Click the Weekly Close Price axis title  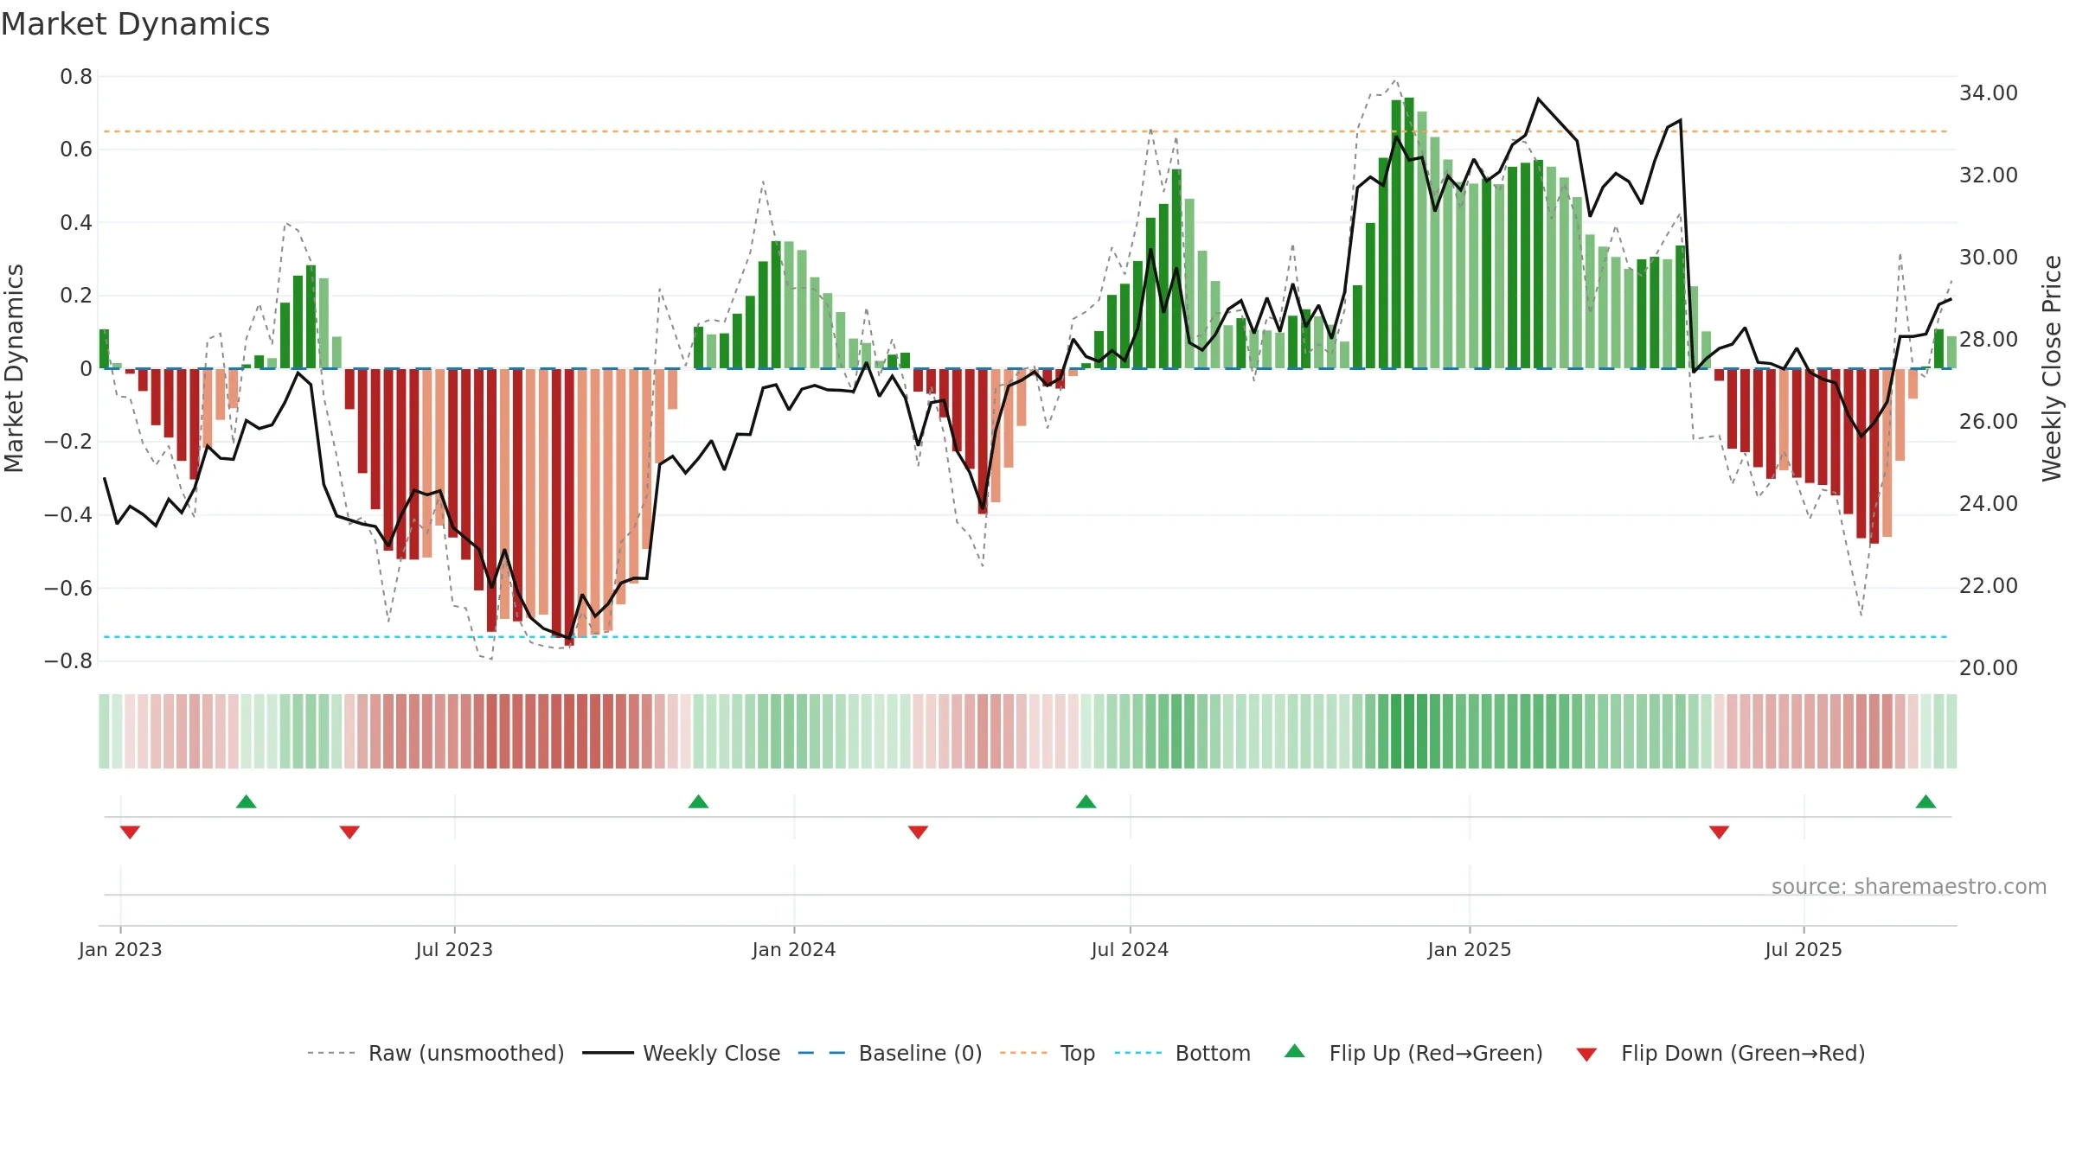click(2052, 368)
